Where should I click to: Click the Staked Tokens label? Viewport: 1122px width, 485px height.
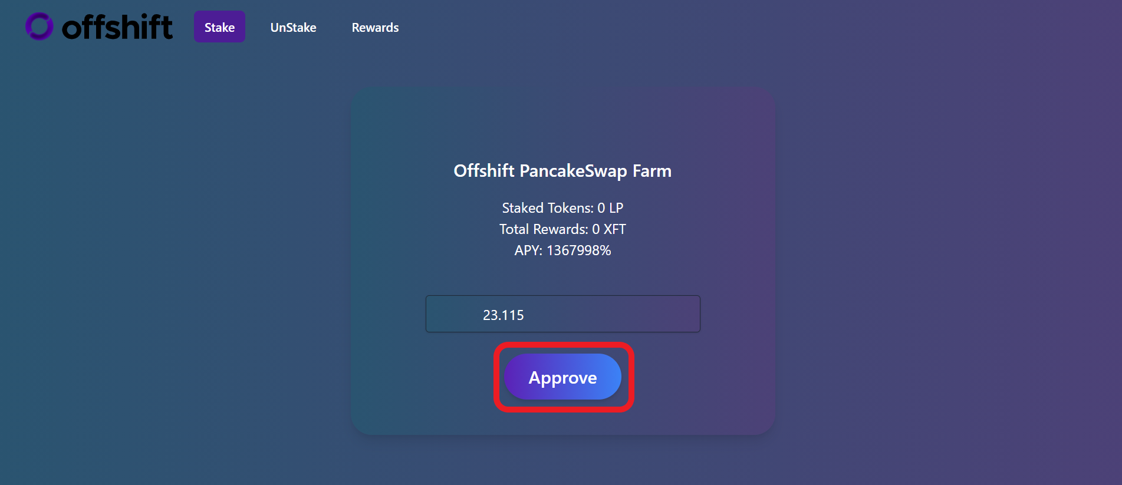[x=548, y=208]
